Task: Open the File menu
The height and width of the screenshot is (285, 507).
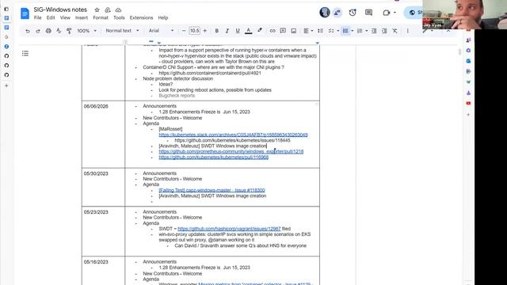Action: [x=38, y=17]
